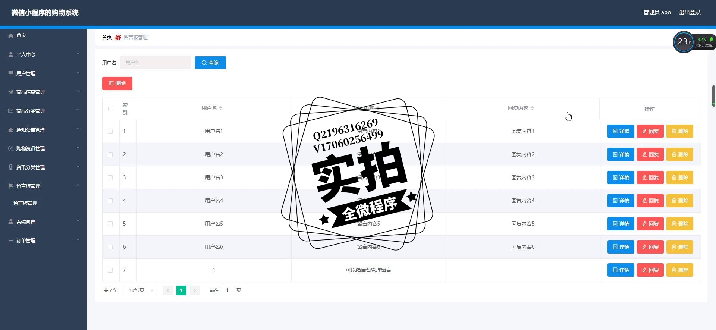This screenshot has width=716, height=330.
Task: Open the 订单管理 sidebar menu
Action: tap(43, 241)
